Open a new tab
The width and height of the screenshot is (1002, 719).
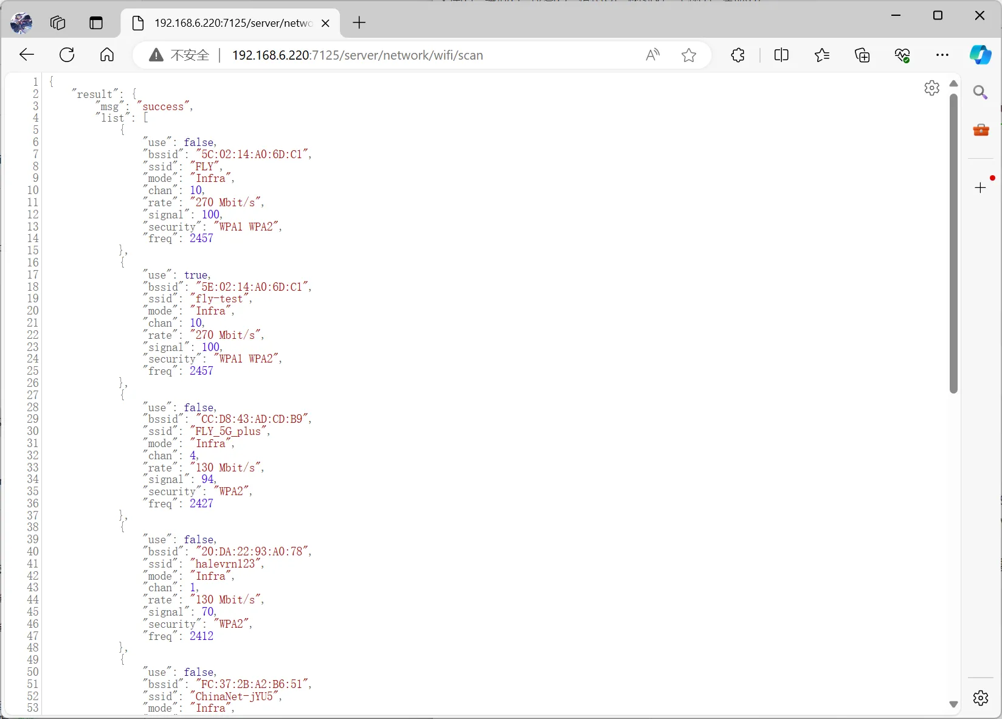[x=359, y=23]
